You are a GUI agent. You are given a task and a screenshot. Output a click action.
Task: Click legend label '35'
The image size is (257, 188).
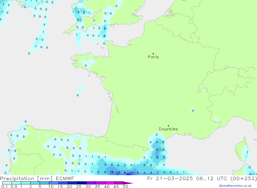97,186
